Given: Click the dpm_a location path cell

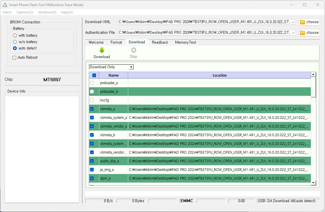Looking at the screenshot, I should tap(219, 178).
